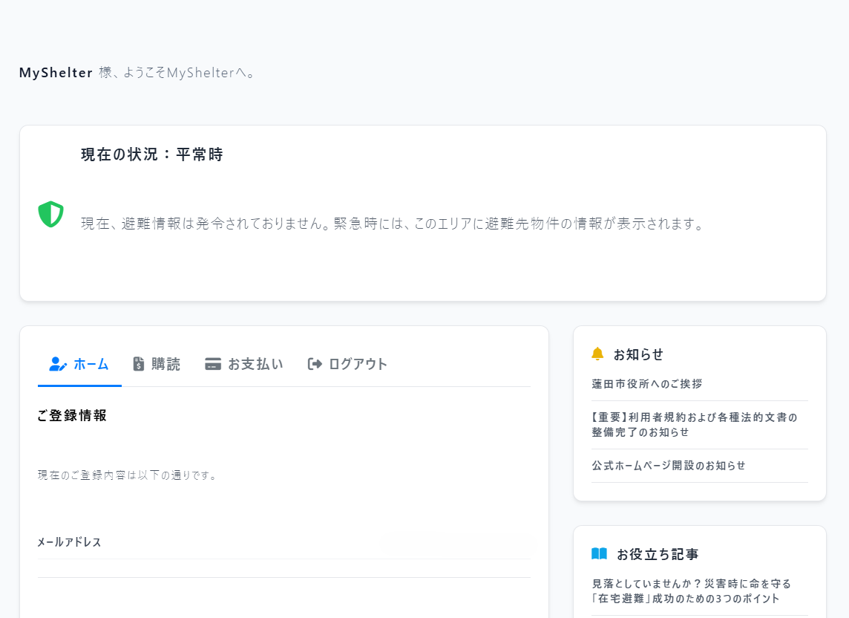Viewport: 849px width, 618px height.
Task: Click the blue book icon beside お役立ち記事
Action: (x=599, y=553)
